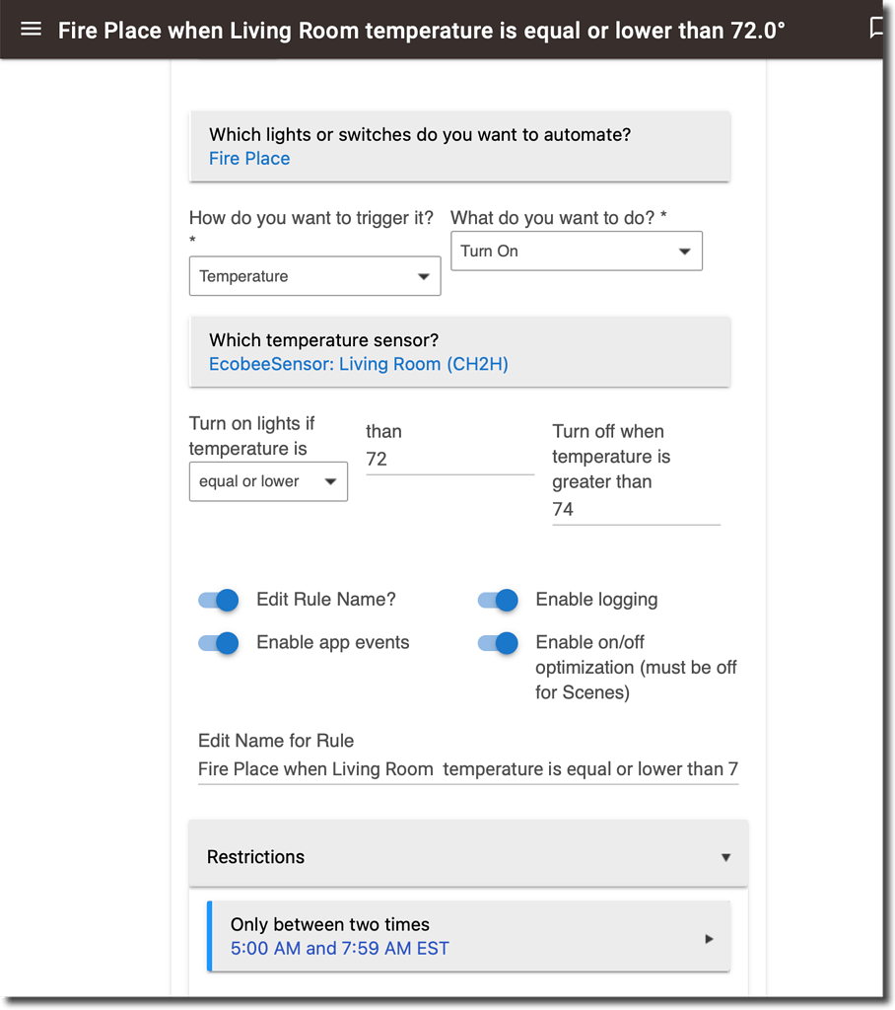Select the Fire Place device link
This screenshot has width=895, height=1010.
249,158
